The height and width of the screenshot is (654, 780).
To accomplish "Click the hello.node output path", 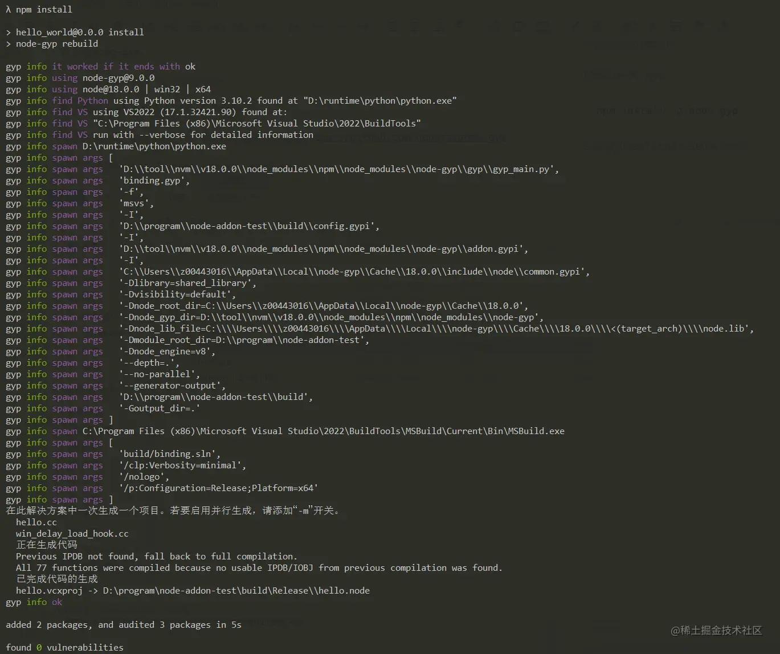I will coord(236,591).
